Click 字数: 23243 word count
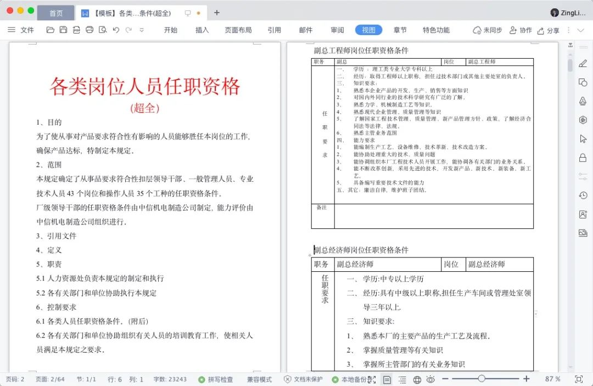 pos(170,379)
